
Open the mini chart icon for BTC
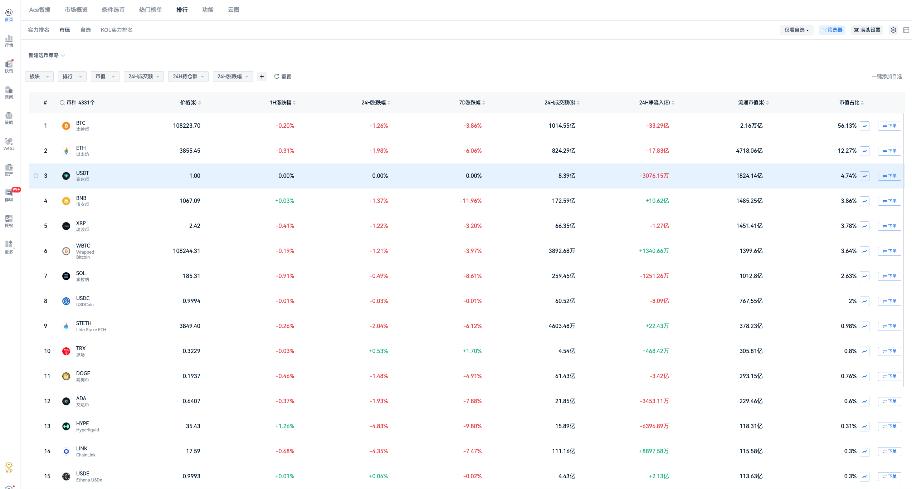click(864, 126)
